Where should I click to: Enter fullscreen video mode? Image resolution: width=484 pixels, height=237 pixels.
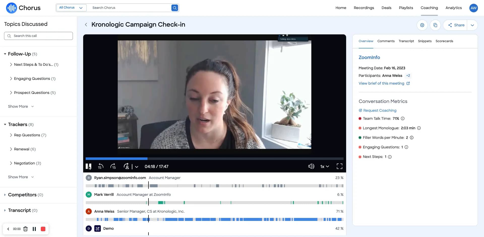coord(339,166)
